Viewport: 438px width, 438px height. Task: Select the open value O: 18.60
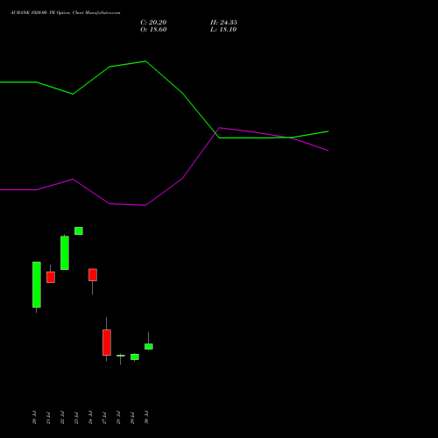tap(153, 30)
